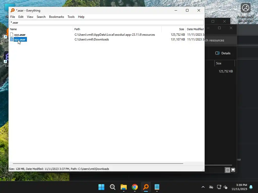
Task: Open the Bookmarks menu
Action: [56, 17]
